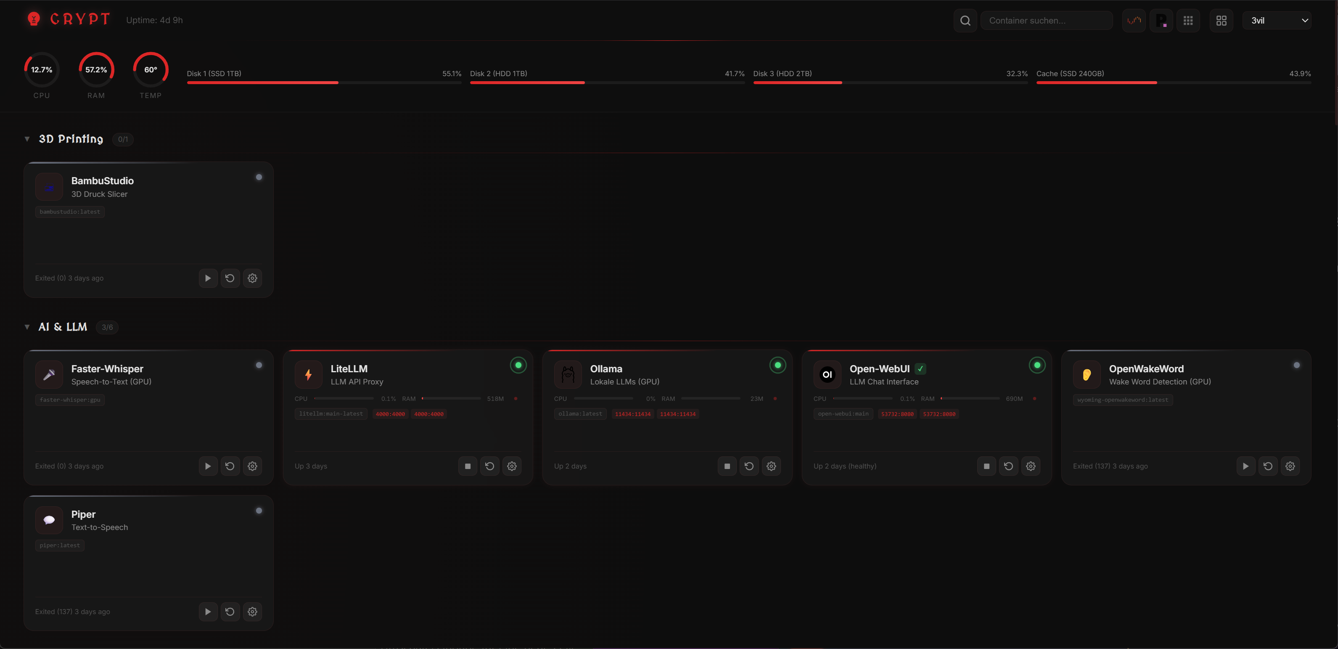Click the LiteLLM lightning bolt icon
This screenshot has width=1338, height=649.
pos(309,375)
